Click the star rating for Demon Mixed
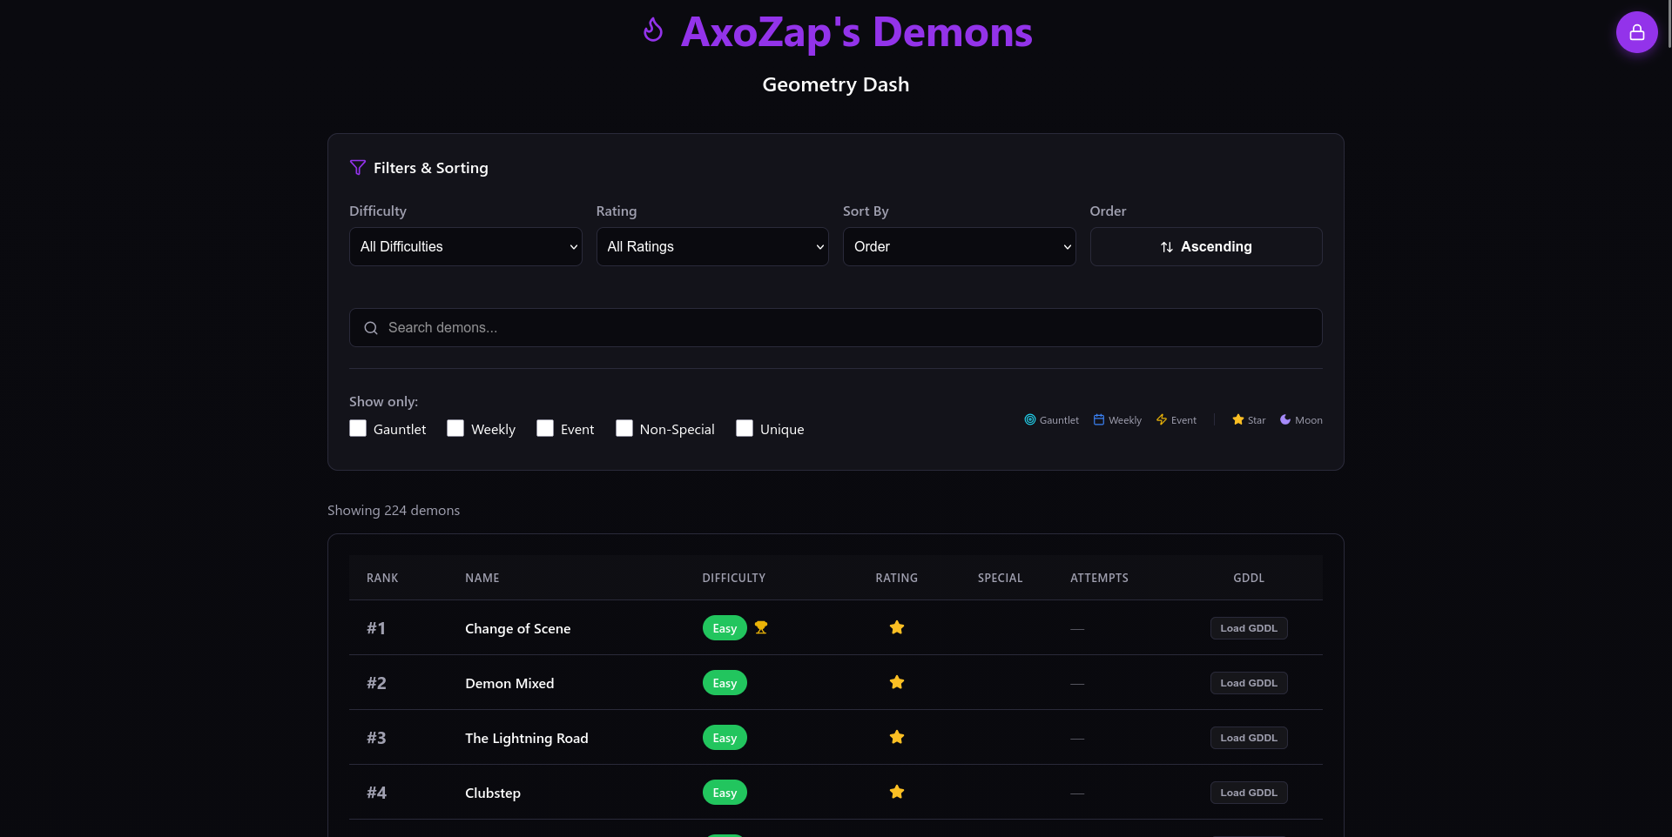The width and height of the screenshot is (1672, 837). tap(897, 682)
